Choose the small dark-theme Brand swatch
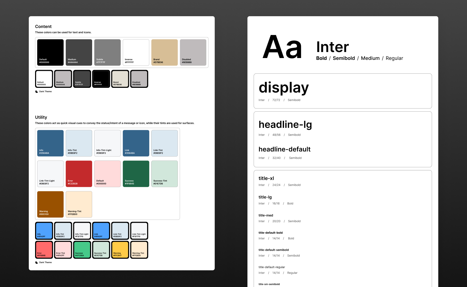Viewport: 467px width, 287px height. point(120,79)
